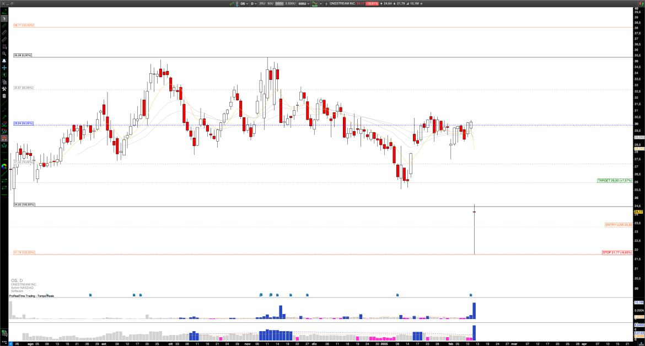Click the ENTRY LOW 23,30 label
The height and width of the screenshot is (346, 645).
click(619, 225)
